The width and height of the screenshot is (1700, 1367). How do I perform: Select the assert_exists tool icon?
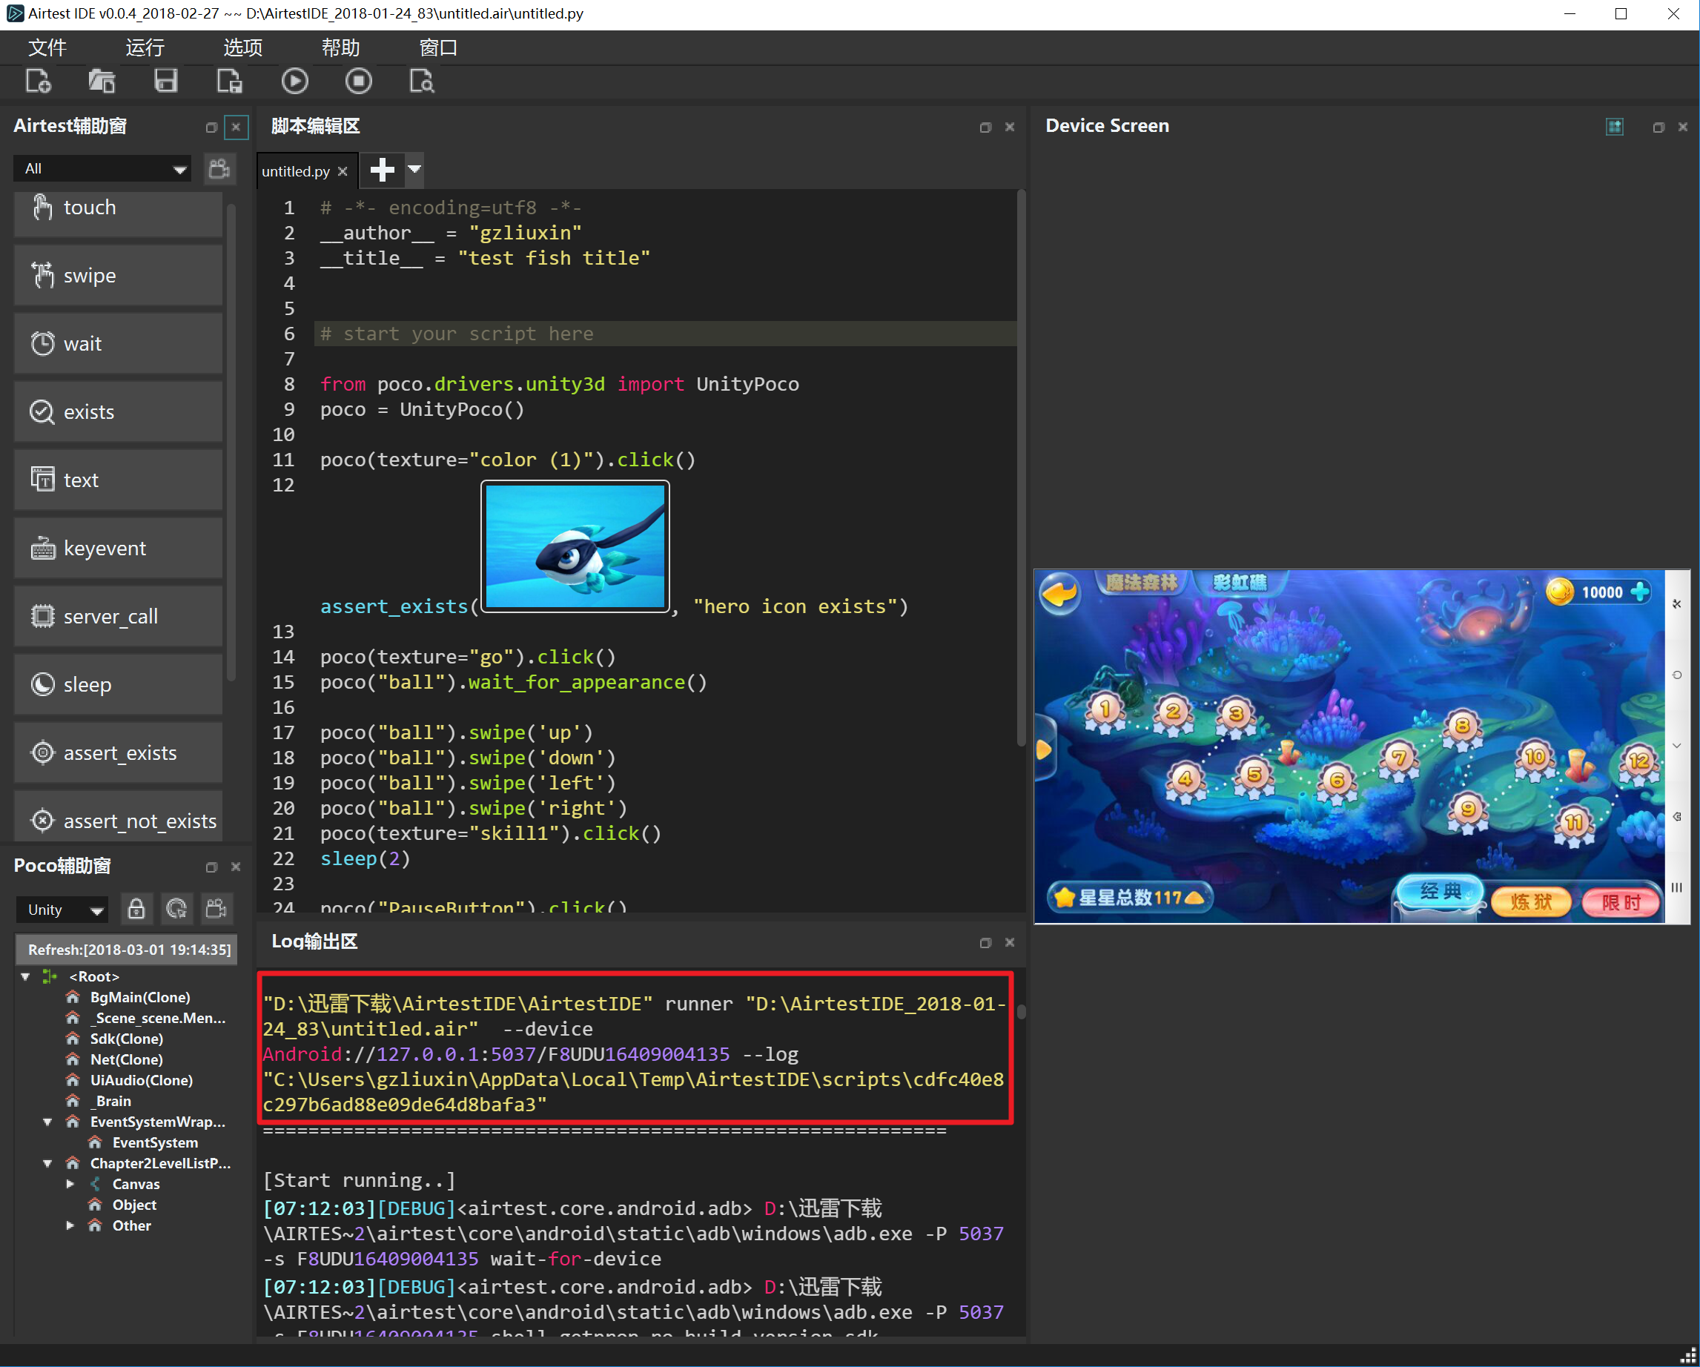click(x=43, y=753)
